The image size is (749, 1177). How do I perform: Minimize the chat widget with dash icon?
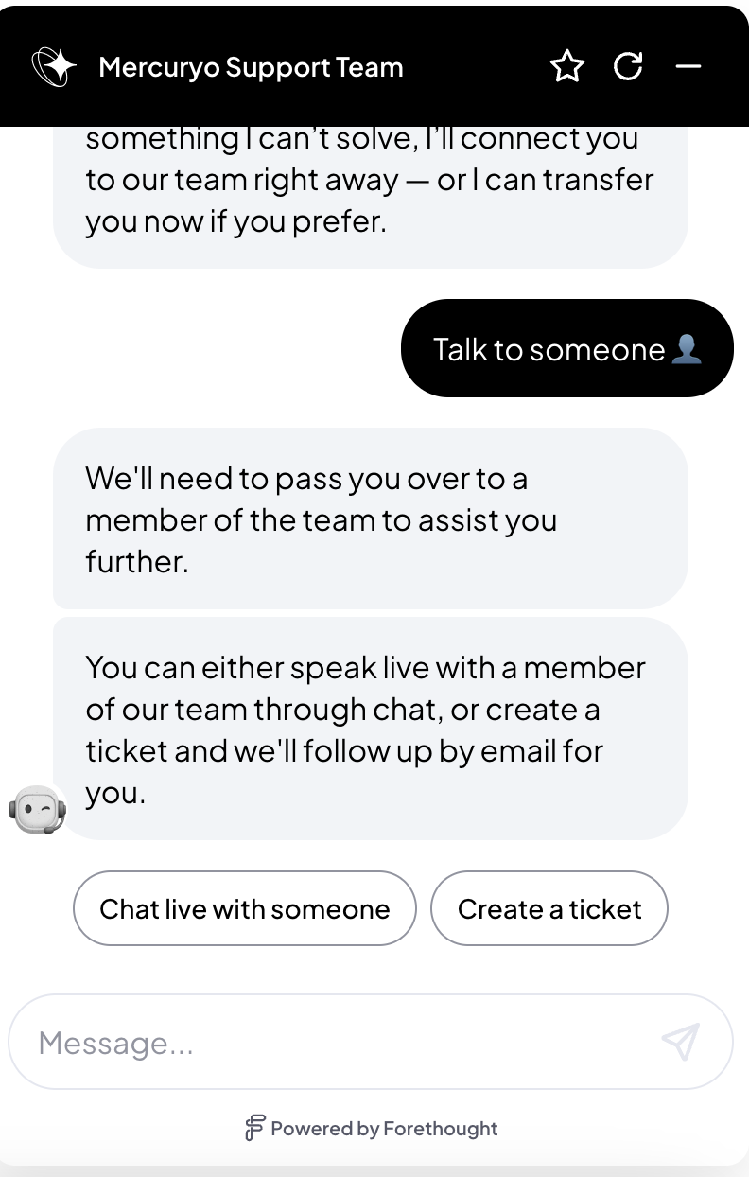tap(688, 66)
